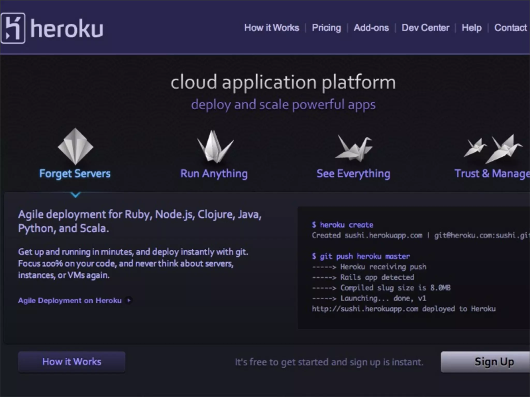Open the Contact page link
The height and width of the screenshot is (397, 530).
click(x=511, y=28)
